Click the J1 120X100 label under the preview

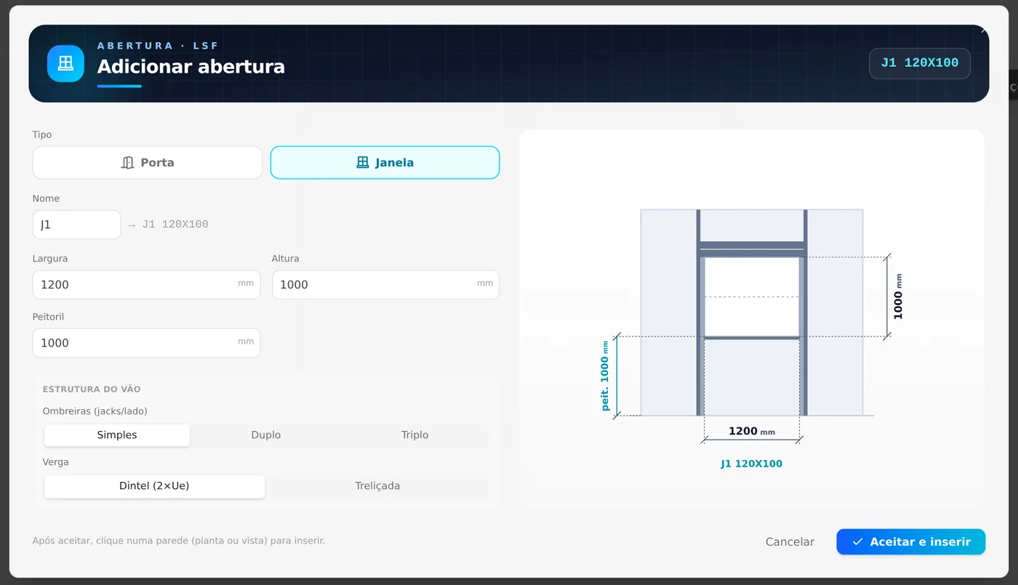[x=751, y=464]
